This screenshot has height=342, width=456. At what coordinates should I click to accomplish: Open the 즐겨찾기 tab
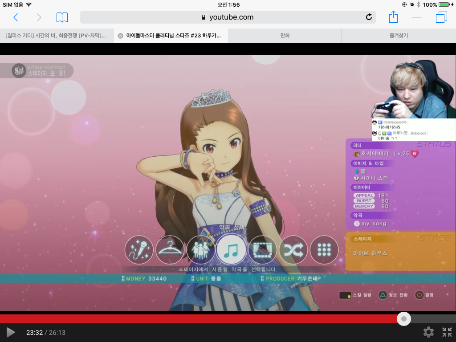coord(399,36)
